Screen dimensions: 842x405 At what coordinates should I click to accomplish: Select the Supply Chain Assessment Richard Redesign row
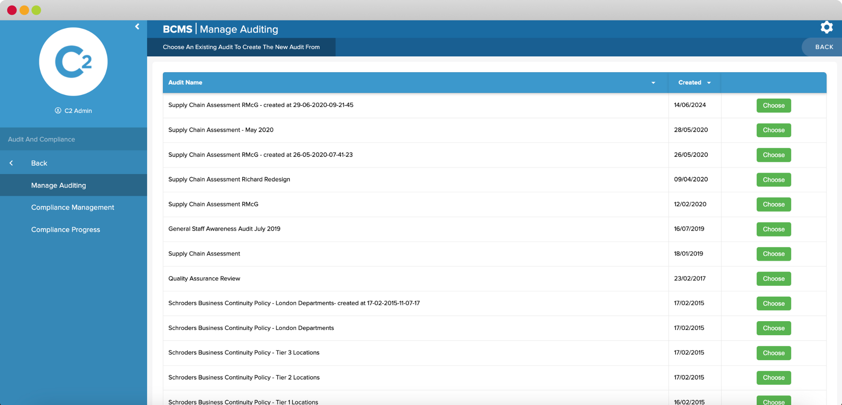(x=773, y=180)
